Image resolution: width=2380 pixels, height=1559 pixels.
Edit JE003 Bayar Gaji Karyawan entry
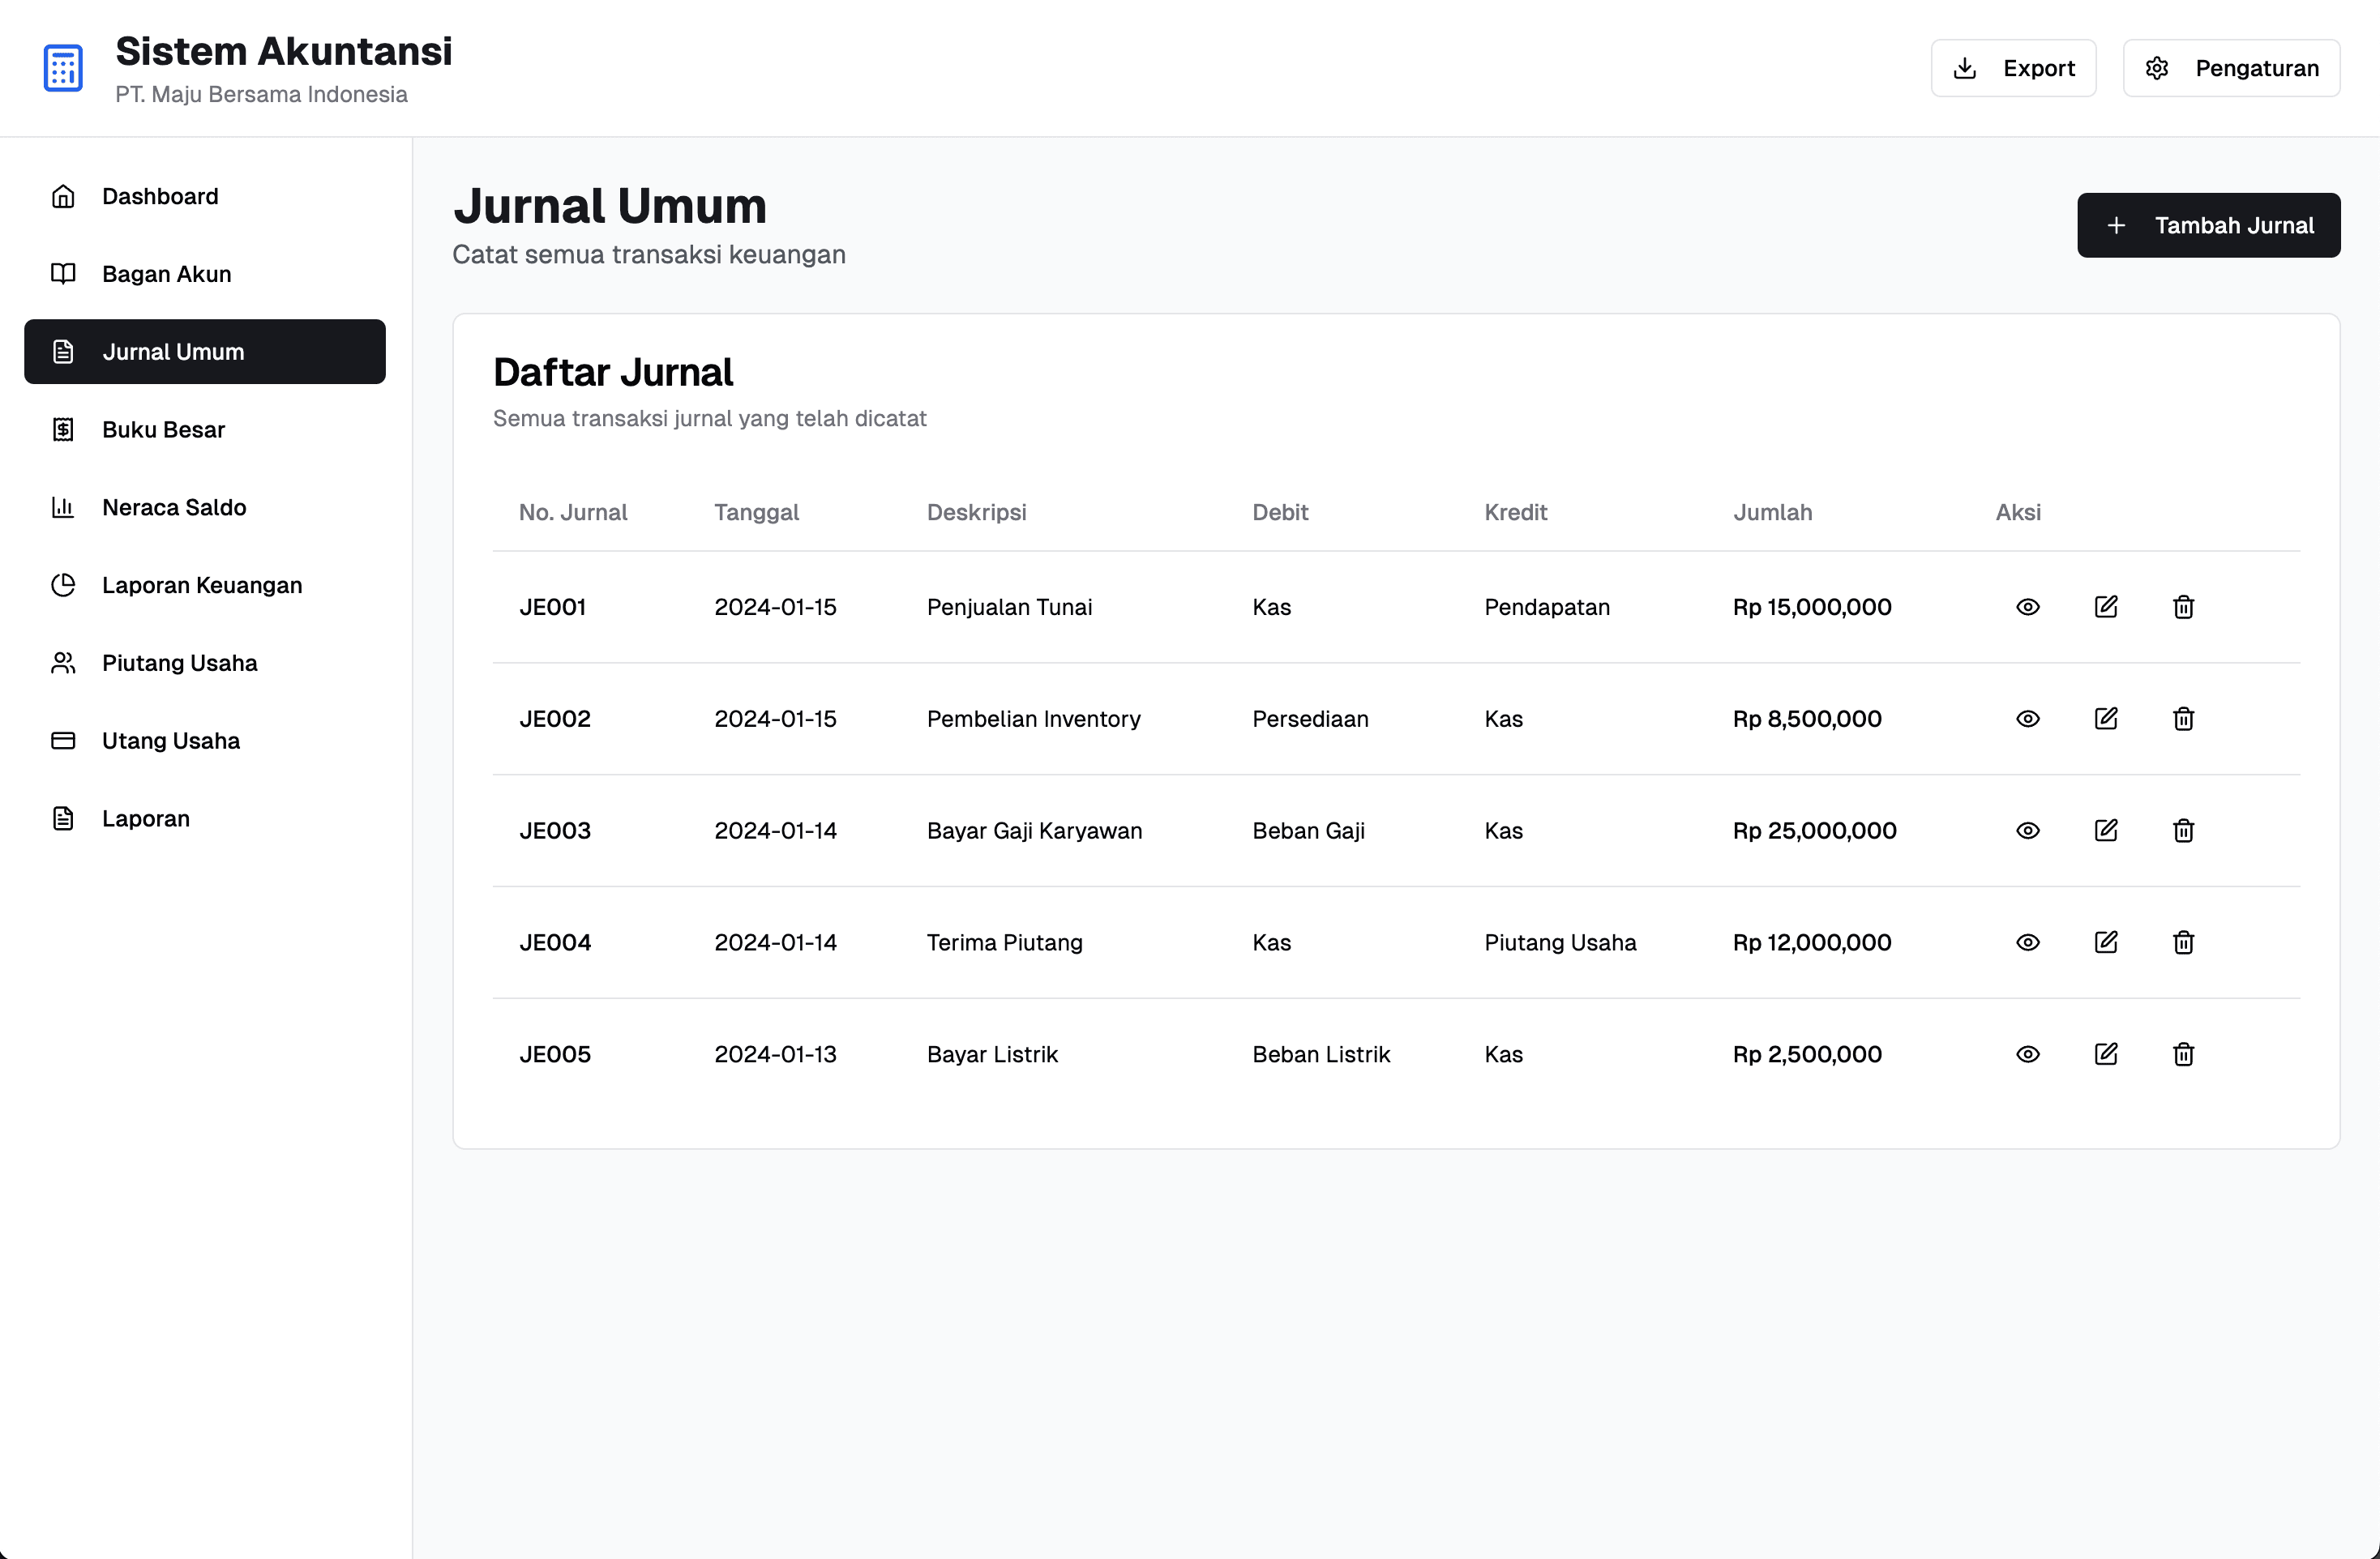pos(2105,831)
